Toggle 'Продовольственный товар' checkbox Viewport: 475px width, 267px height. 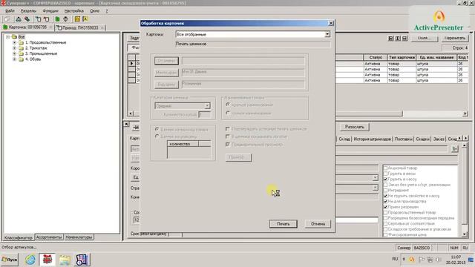point(386,213)
